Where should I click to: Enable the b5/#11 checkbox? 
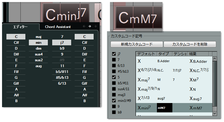114,83
